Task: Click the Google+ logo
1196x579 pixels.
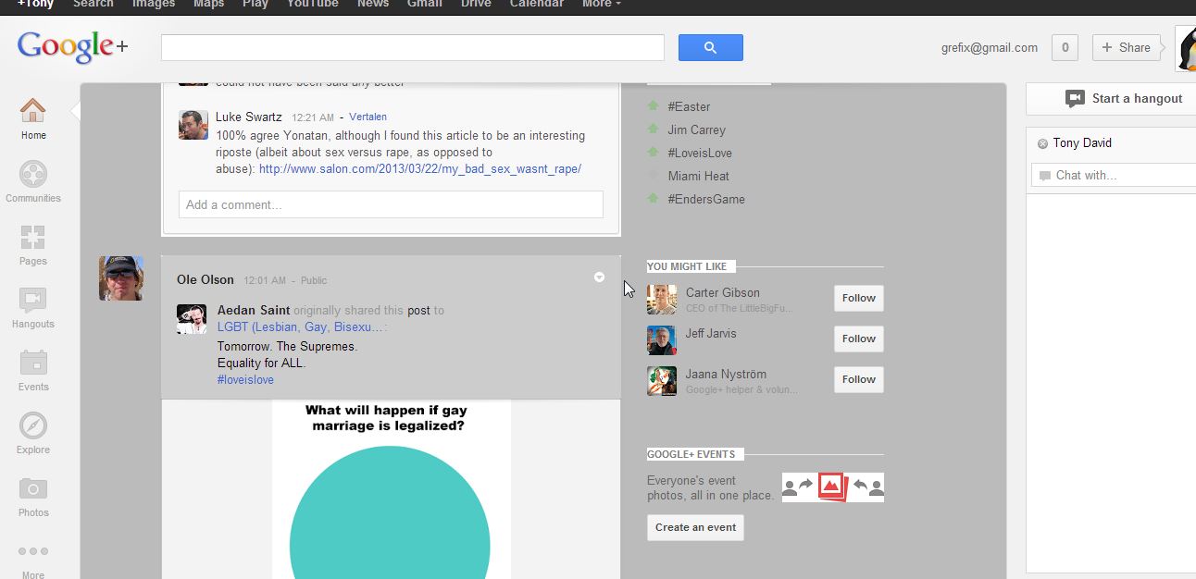Action: coord(72,46)
